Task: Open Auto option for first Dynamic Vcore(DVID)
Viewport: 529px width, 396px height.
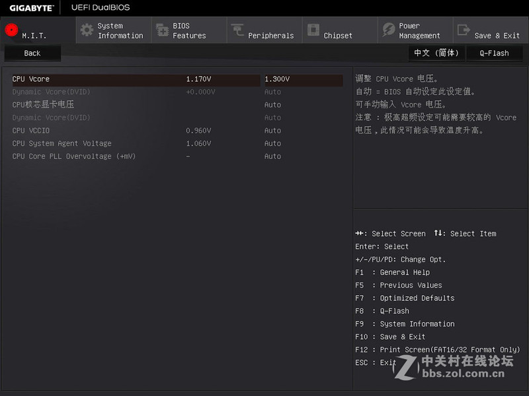Action: click(272, 92)
